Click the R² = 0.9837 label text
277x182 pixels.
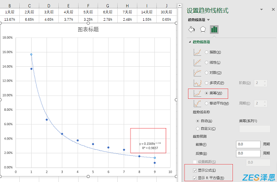pos(150,148)
